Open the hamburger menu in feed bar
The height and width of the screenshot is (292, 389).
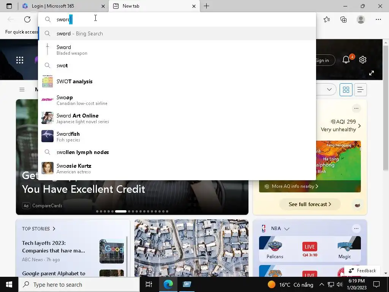pos(22,89)
